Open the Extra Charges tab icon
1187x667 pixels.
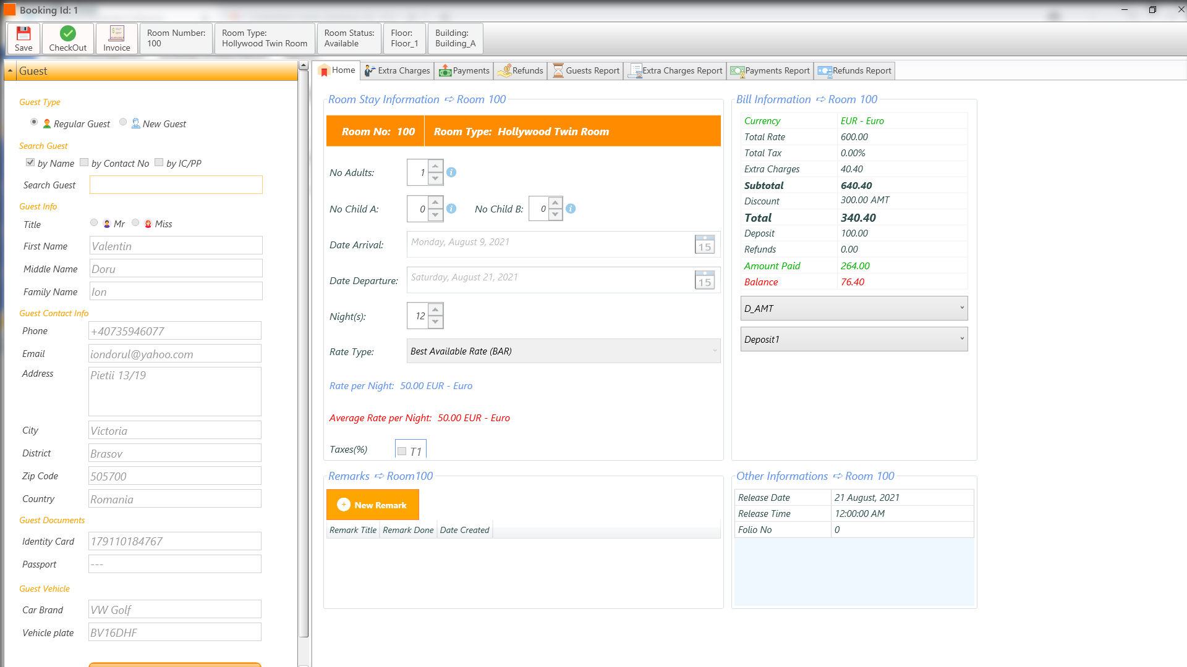(x=370, y=71)
